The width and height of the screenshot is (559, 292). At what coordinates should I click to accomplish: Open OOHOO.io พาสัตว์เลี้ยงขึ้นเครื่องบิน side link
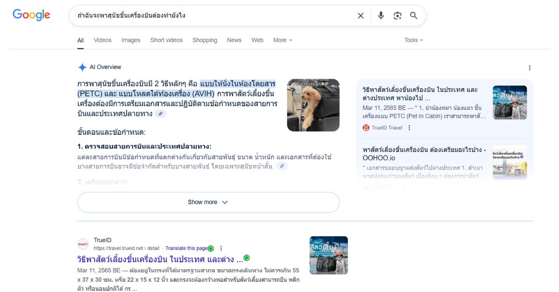point(424,154)
